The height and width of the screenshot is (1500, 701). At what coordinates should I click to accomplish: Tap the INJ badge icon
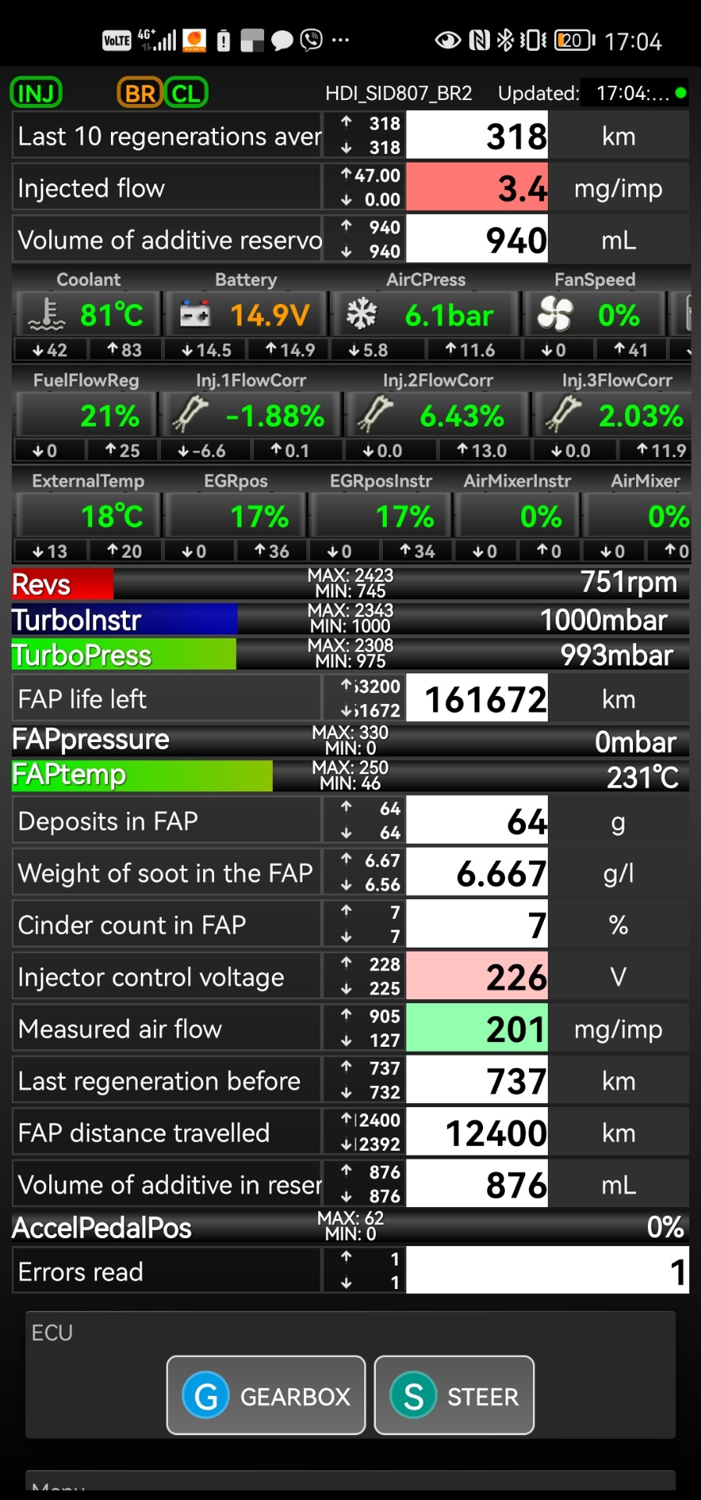(36, 93)
